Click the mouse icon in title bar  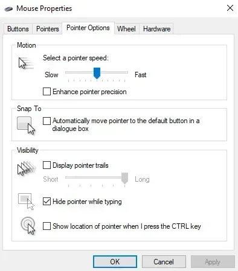tap(8, 8)
